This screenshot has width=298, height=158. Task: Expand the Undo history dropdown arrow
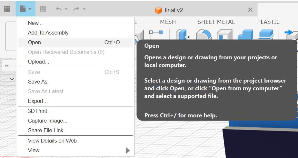66,9
